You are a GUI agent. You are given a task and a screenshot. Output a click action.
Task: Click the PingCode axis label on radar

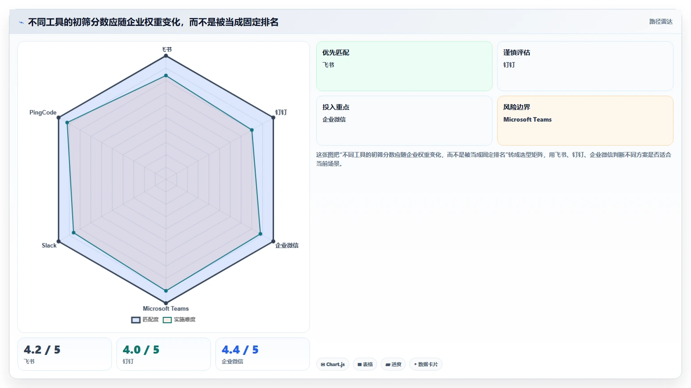pyautogui.click(x=43, y=112)
